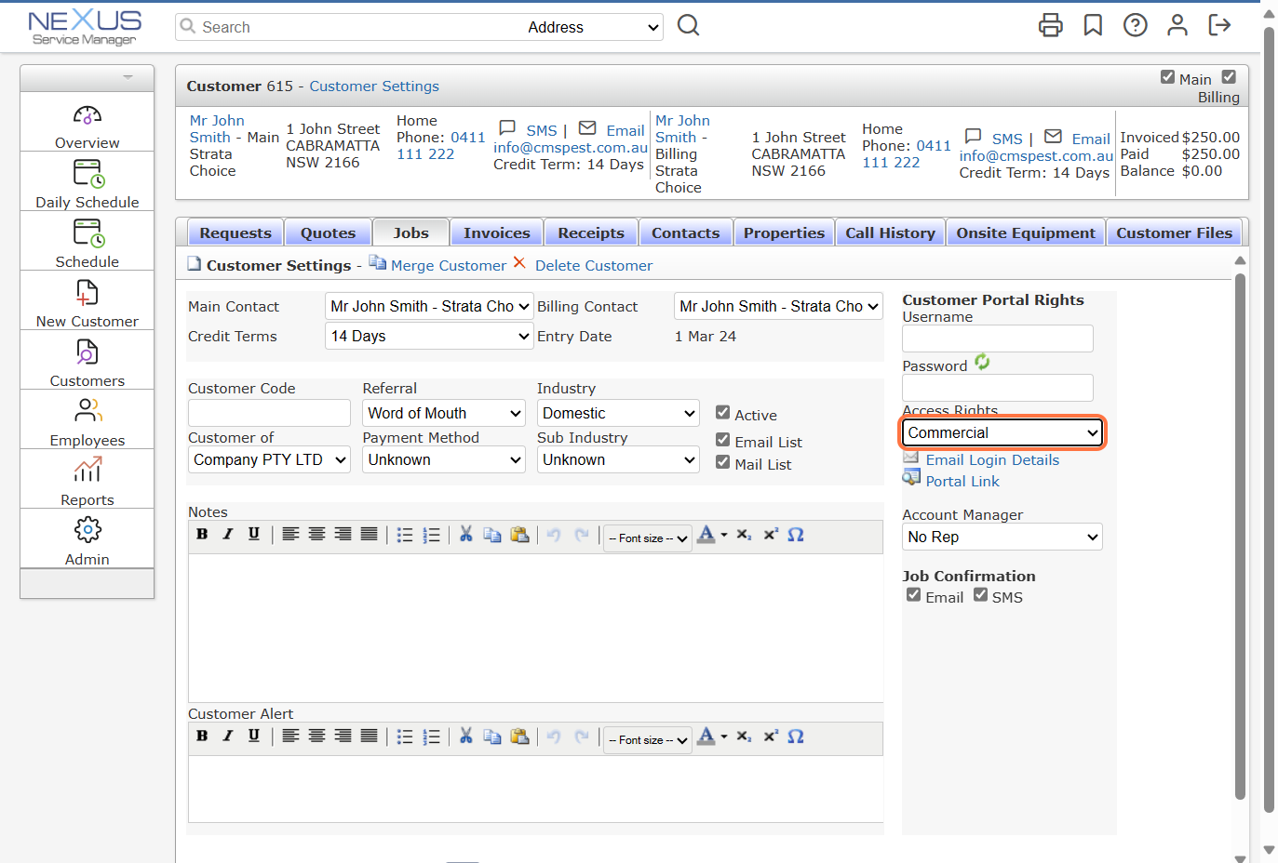Click the Customer Code input field

click(269, 413)
